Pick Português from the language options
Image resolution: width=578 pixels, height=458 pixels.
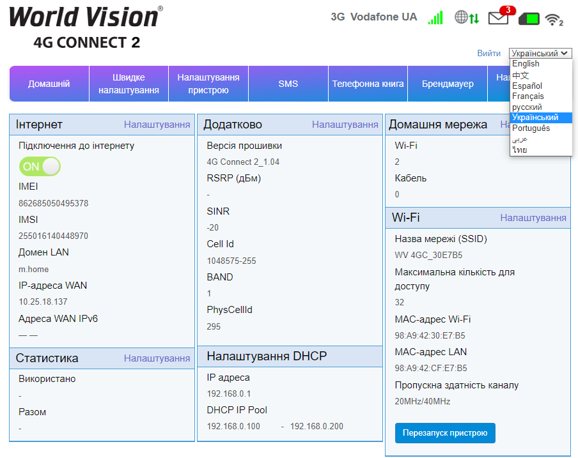[531, 128]
